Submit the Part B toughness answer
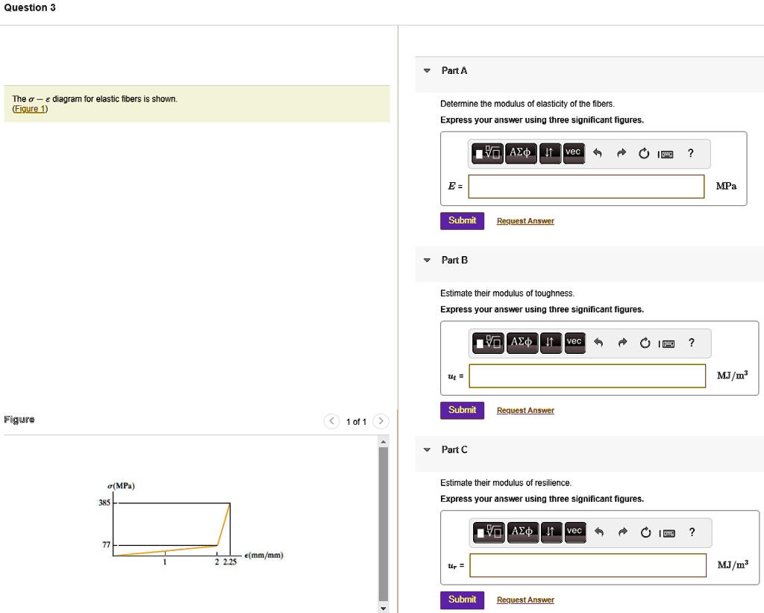Screen dimensions: 764x613 click(461, 410)
